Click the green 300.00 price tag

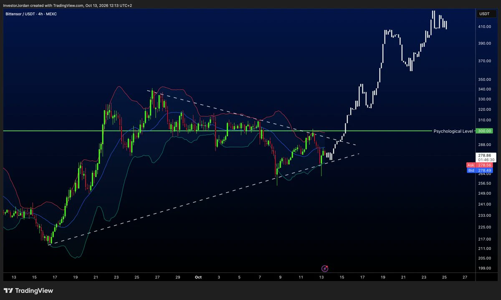pos(485,131)
